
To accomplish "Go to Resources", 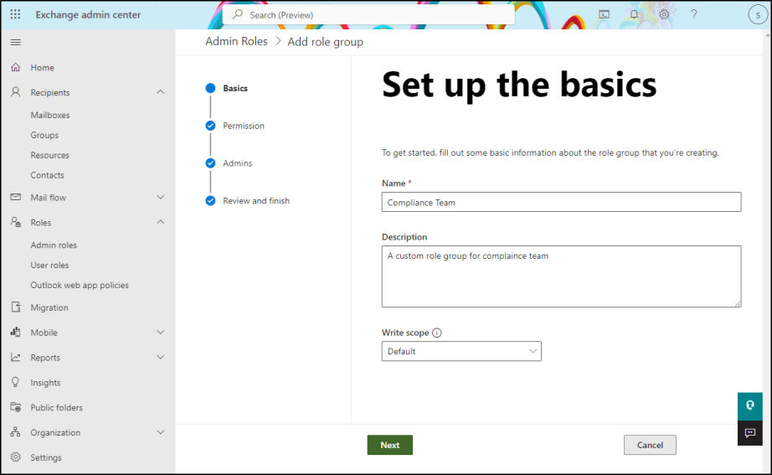I will (x=49, y=155).
